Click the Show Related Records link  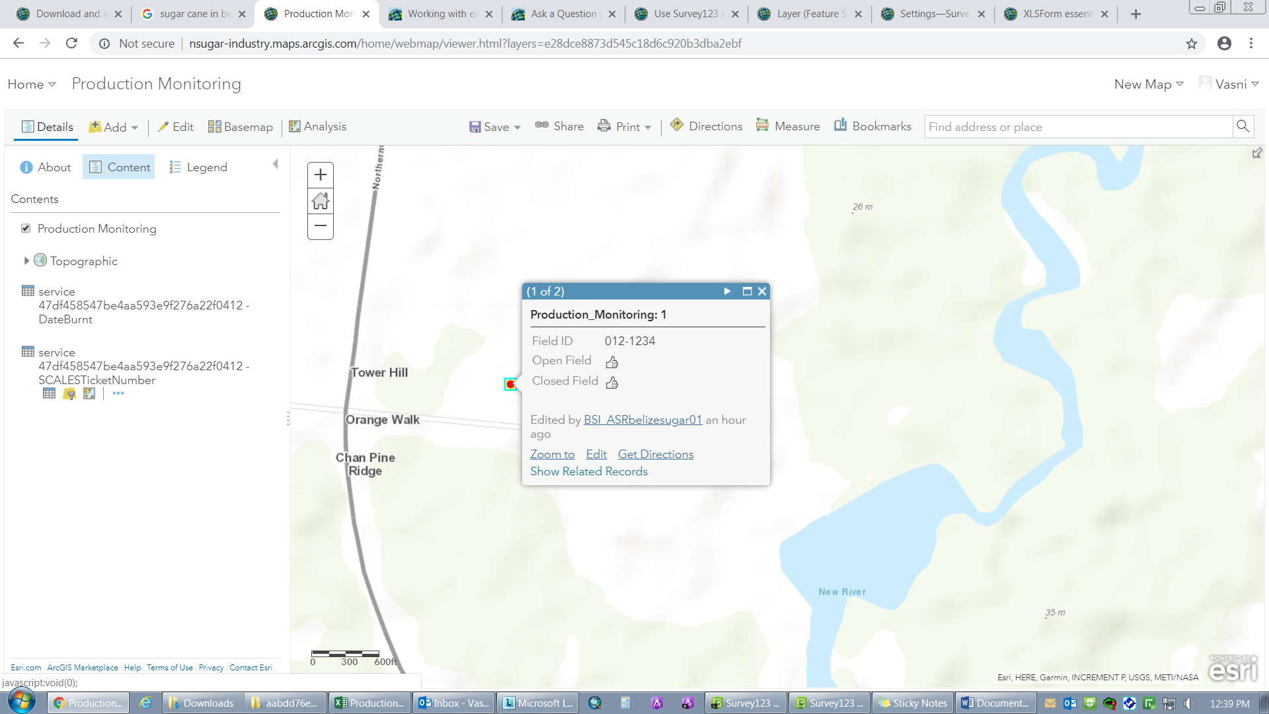(589, 471)
